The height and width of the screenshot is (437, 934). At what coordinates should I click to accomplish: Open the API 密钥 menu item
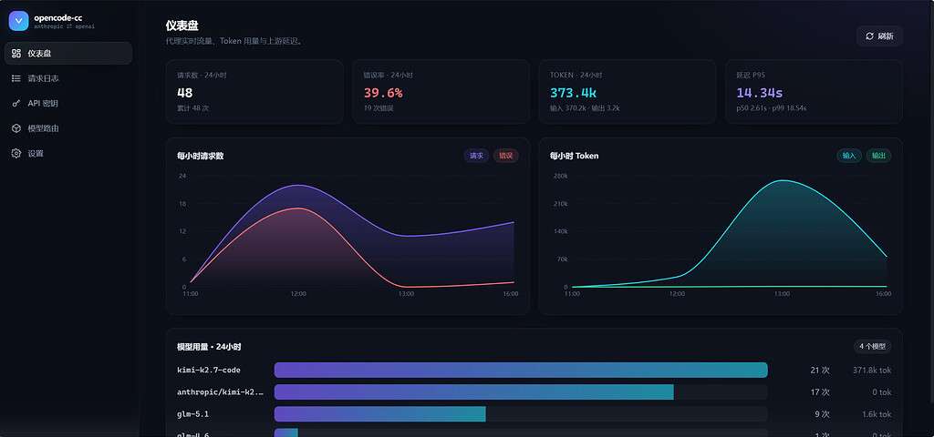[67, 104]
